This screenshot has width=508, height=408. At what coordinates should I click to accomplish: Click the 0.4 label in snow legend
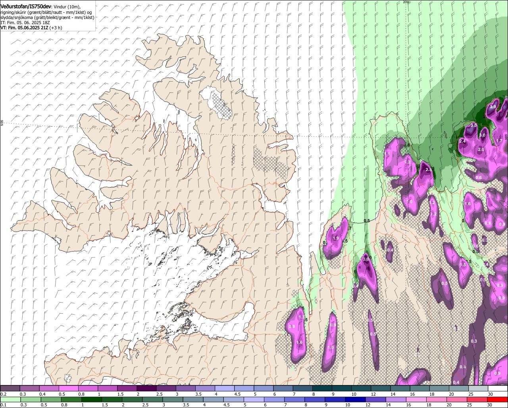(42, 394)
